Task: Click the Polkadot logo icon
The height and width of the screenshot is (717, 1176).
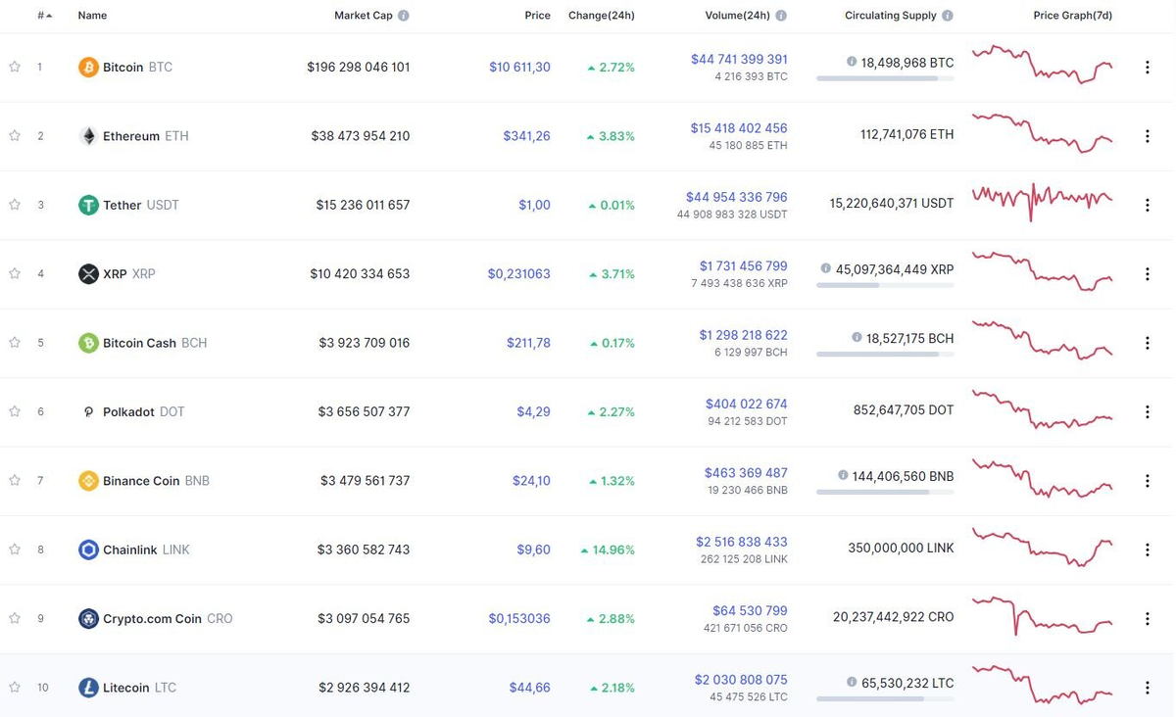Action: 88,411
